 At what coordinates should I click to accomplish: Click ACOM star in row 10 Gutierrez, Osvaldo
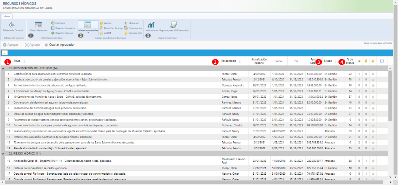tap(373, 125)
